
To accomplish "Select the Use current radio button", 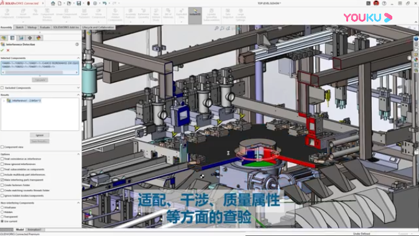I will coord(2,221).
